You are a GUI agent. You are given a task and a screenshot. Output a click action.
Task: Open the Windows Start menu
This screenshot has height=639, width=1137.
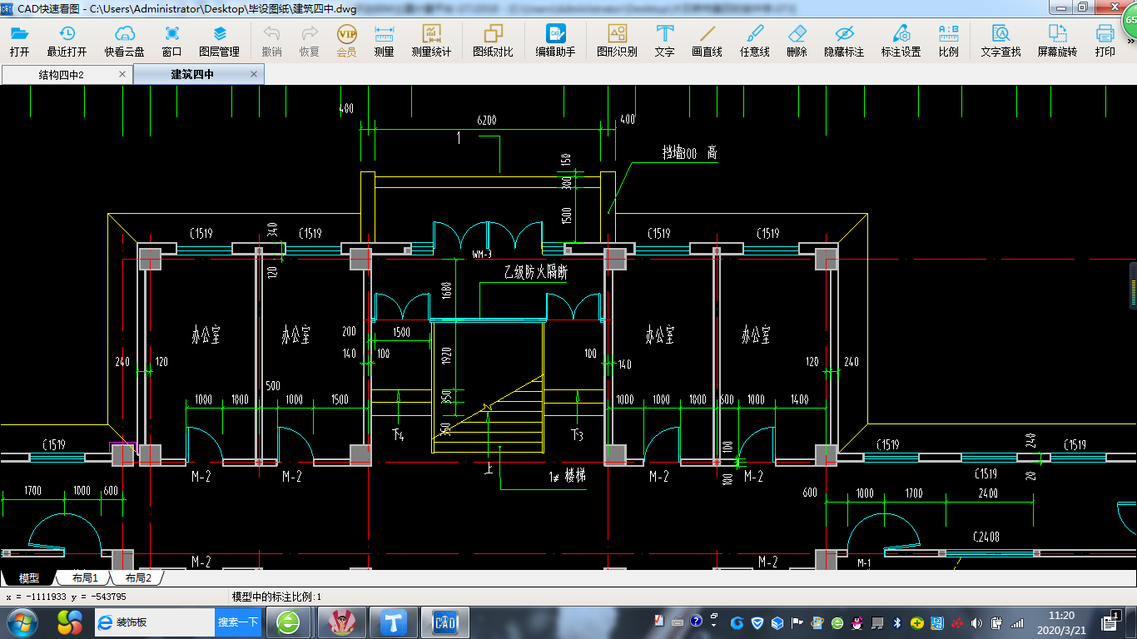click(21, 622)
